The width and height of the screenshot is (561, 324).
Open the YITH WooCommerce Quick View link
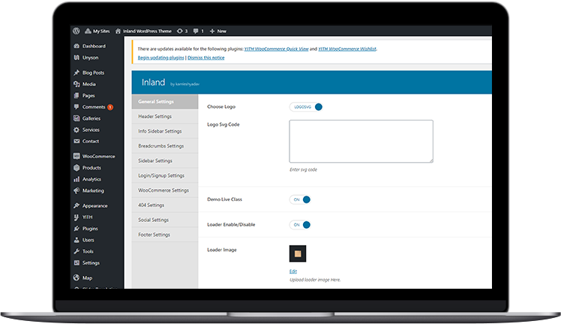pyautogui.click(x=276, y=49)
